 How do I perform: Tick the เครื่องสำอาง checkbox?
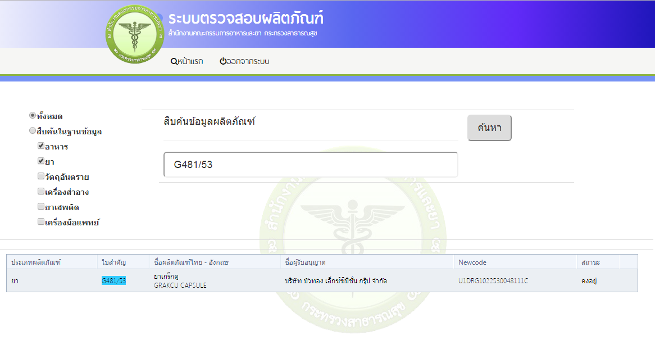click(41, 192)
